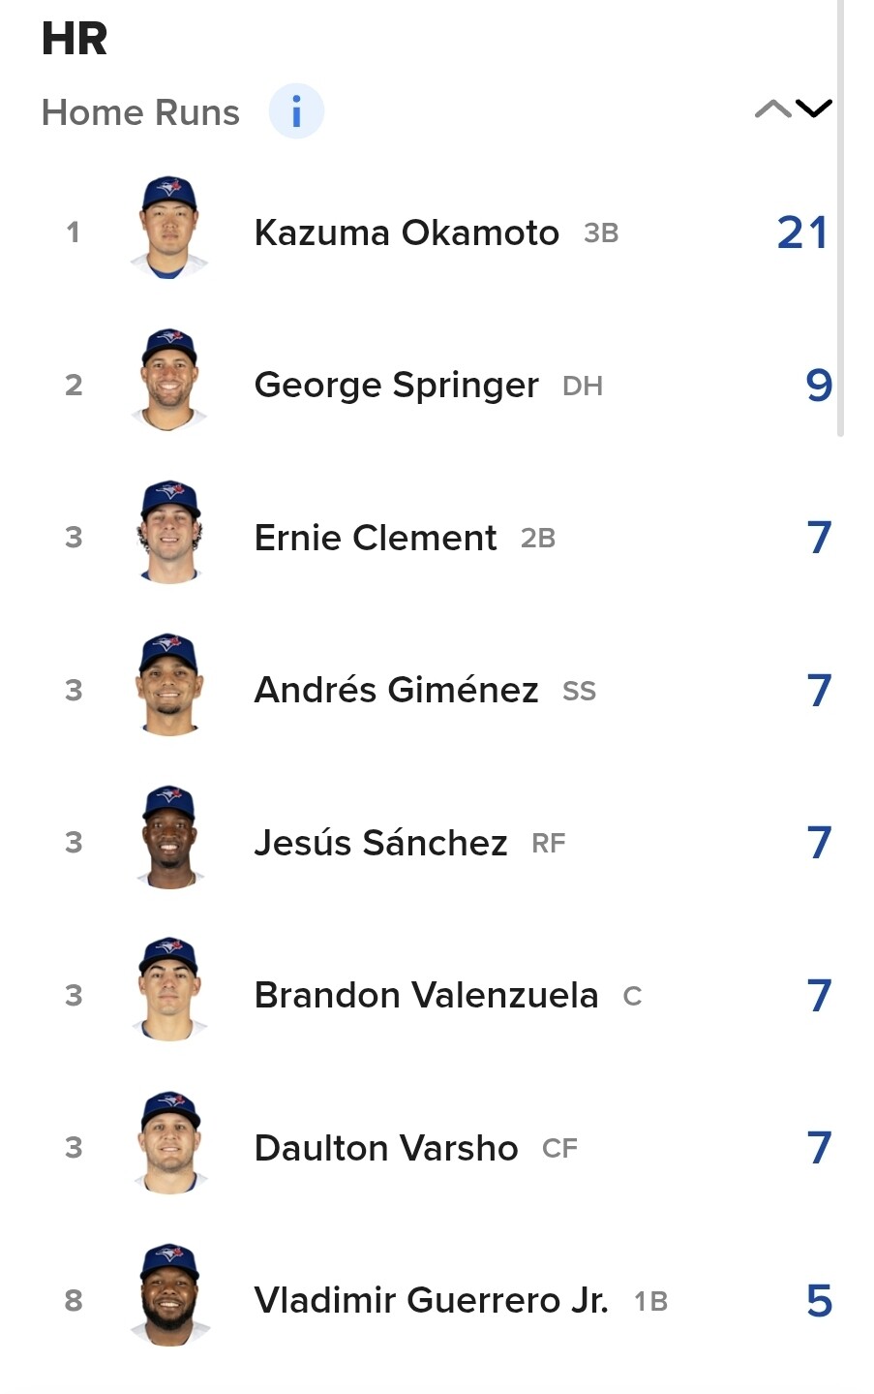874x1394 pixels.
Task: Open Vladimir Guerrero Jr. name link
Action: (432, 1300)
